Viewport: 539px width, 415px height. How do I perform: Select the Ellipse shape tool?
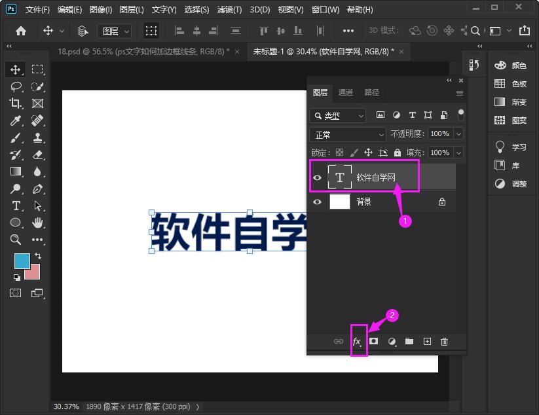pyautogui.click(x=16, y=223)
